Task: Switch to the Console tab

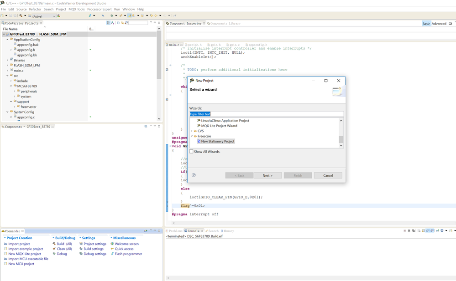Action: [193, 231]
